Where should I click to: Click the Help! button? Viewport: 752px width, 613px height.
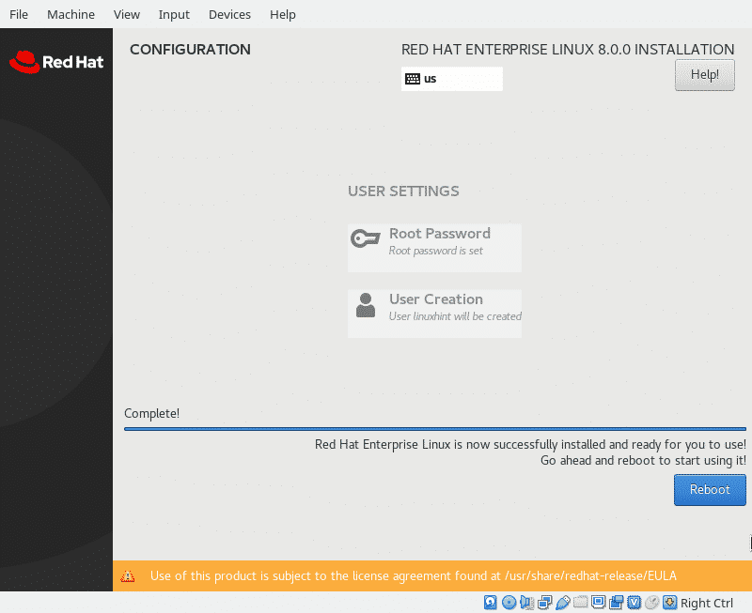pyautogui.click(x=704, y=75)
